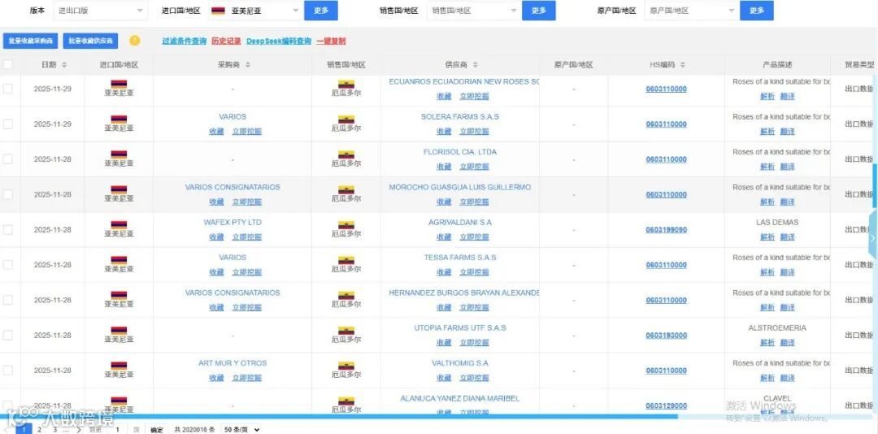The image size is (878, 434).
Task: Click 批量收藏供应商 button
Action: 91,41
